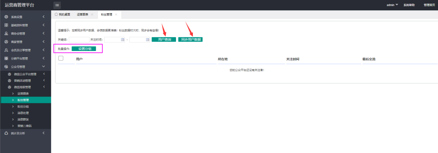Open 粉丝分组 in the sidebar

[x=23, y=106]
